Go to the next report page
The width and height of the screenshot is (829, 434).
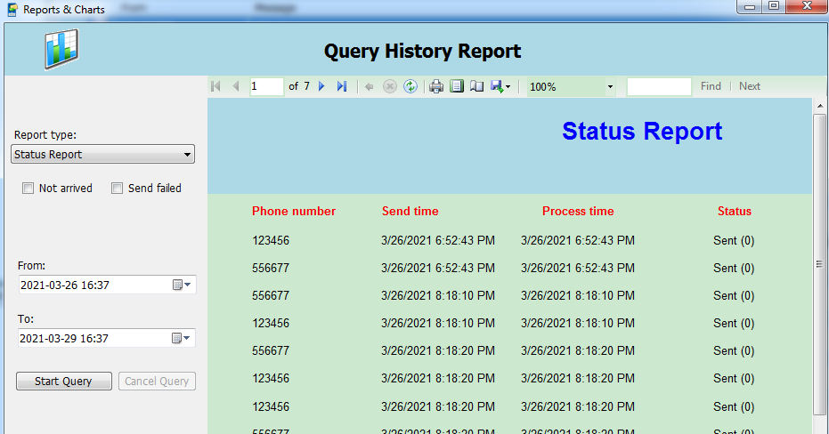[321, 86]
